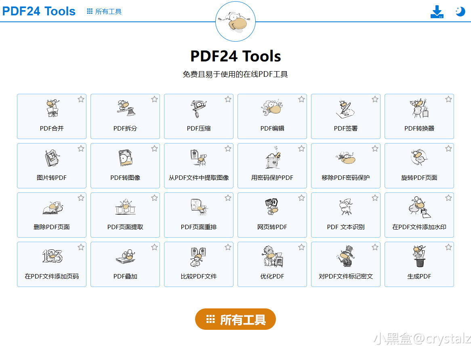Go to PDF24 Tools home logo
This screenshot has height=346, width=471.
pos(39,11)
